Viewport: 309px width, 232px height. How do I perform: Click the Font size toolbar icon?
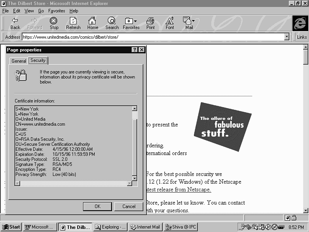[170, 23]
